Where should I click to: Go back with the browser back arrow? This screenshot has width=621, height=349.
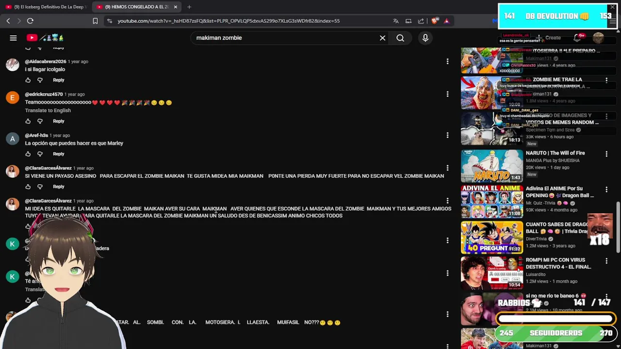[x=8, y=21]
